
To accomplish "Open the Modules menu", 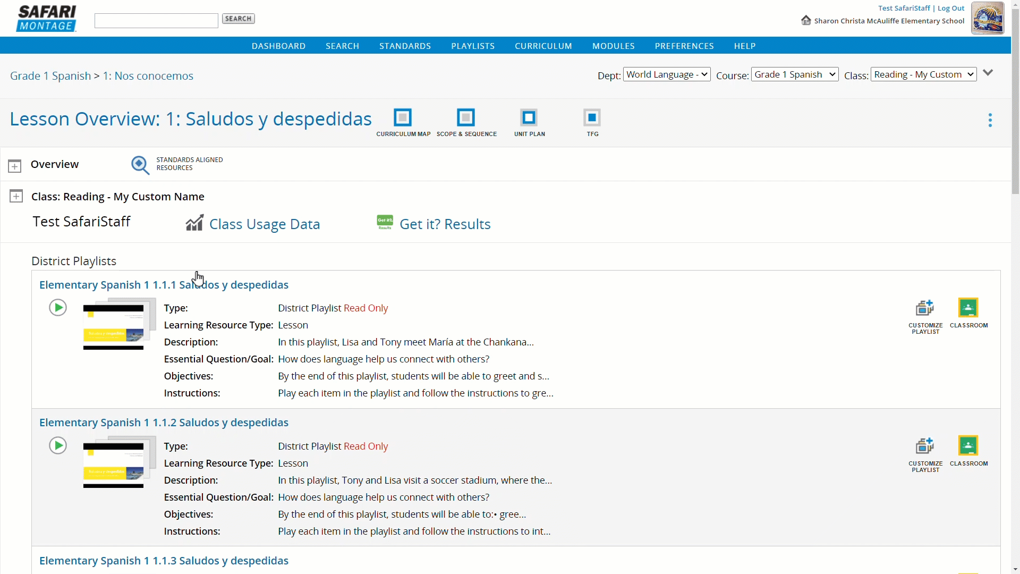I will [613, 46].
